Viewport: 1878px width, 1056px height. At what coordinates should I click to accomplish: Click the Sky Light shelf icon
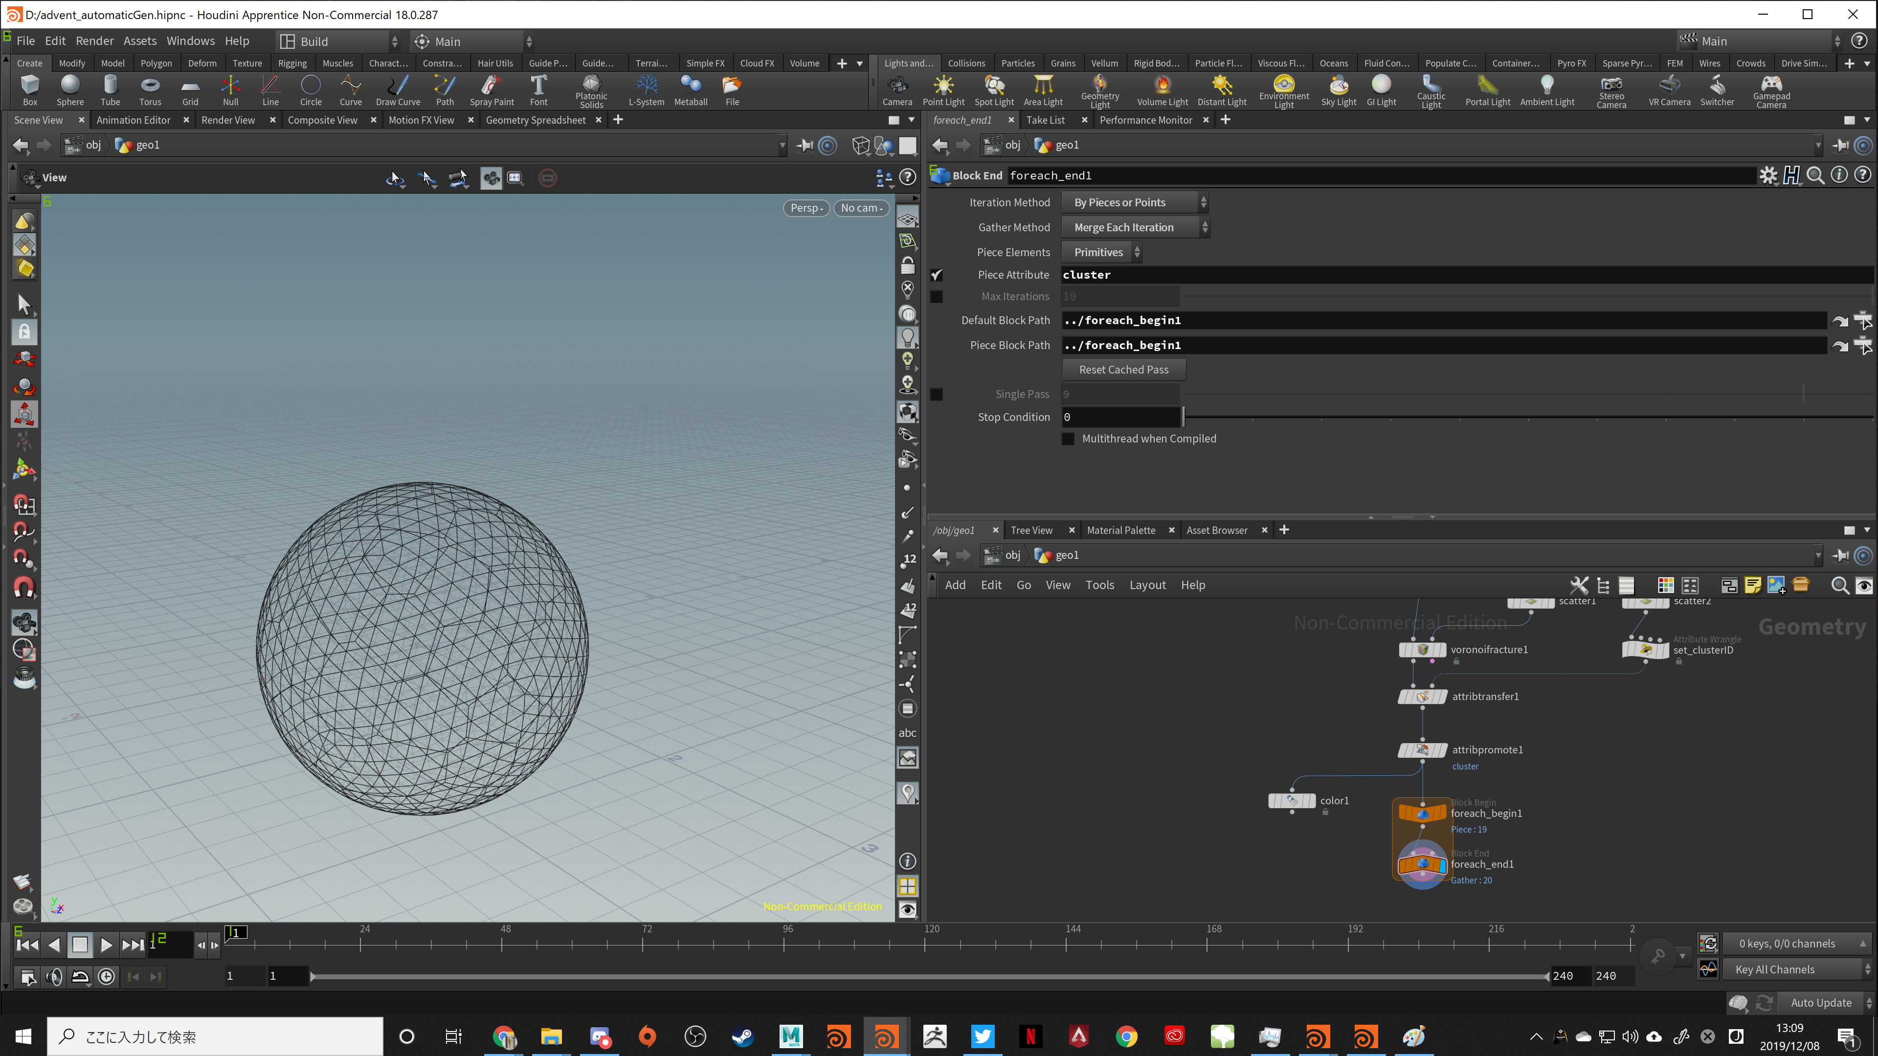click(x=1339, y=90)
